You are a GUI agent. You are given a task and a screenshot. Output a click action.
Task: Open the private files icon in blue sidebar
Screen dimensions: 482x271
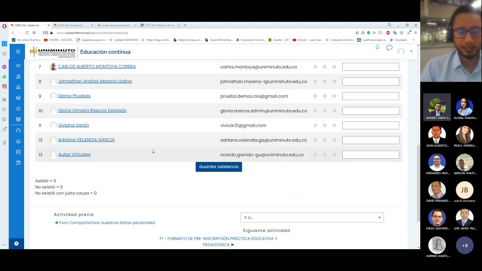point(18,163)
